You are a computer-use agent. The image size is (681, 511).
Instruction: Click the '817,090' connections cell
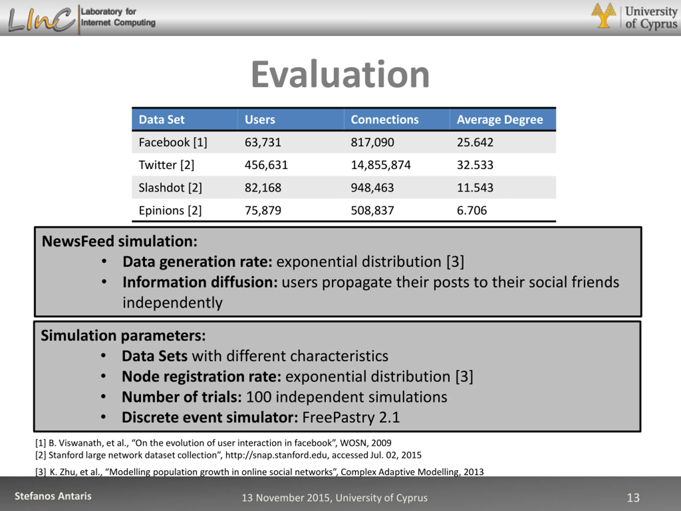coord(372,142)
